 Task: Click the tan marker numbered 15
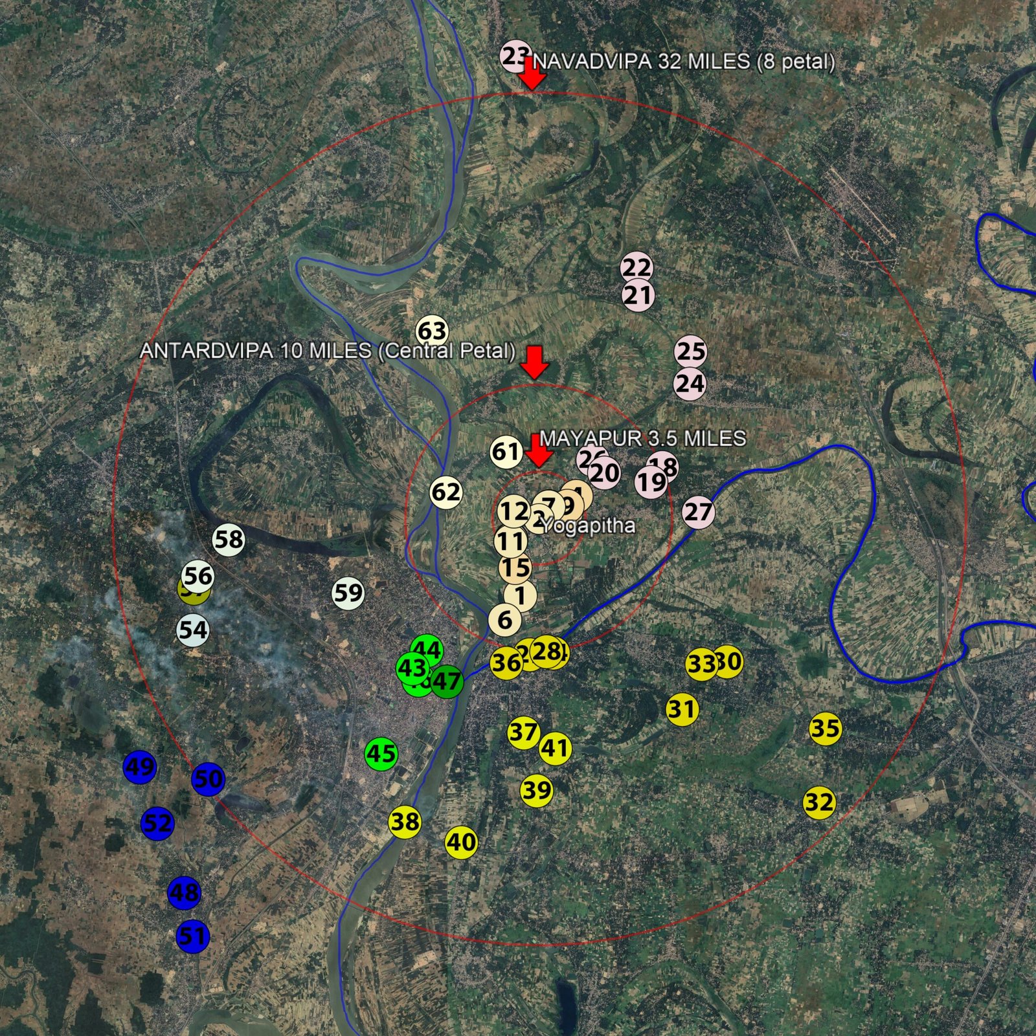pyautogui.click(x=515, y=568)
